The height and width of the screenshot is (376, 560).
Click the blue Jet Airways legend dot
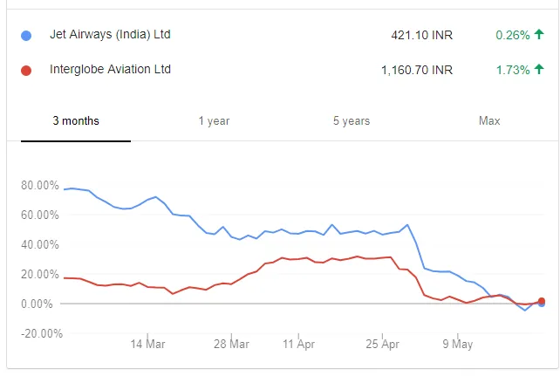[26, 36]
